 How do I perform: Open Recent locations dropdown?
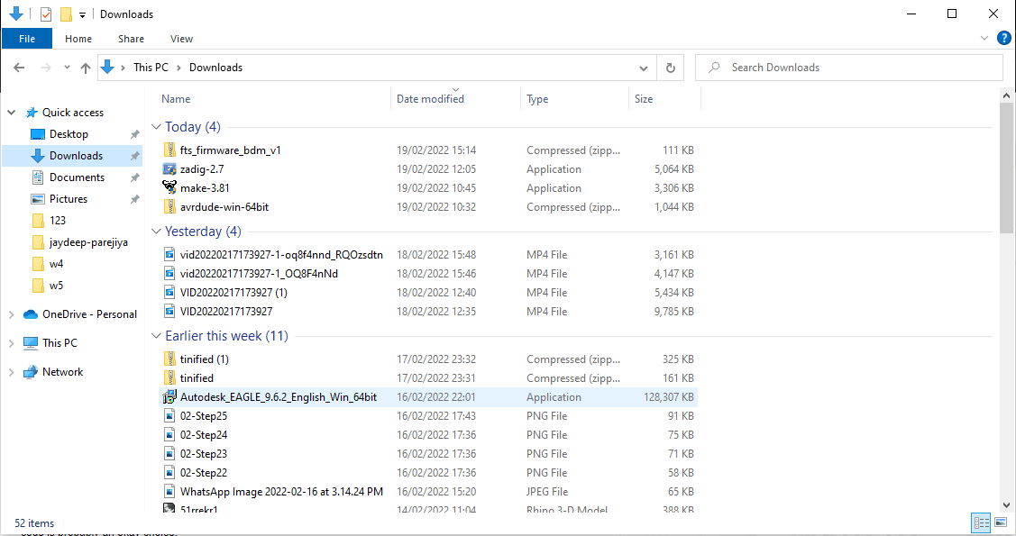67,68
